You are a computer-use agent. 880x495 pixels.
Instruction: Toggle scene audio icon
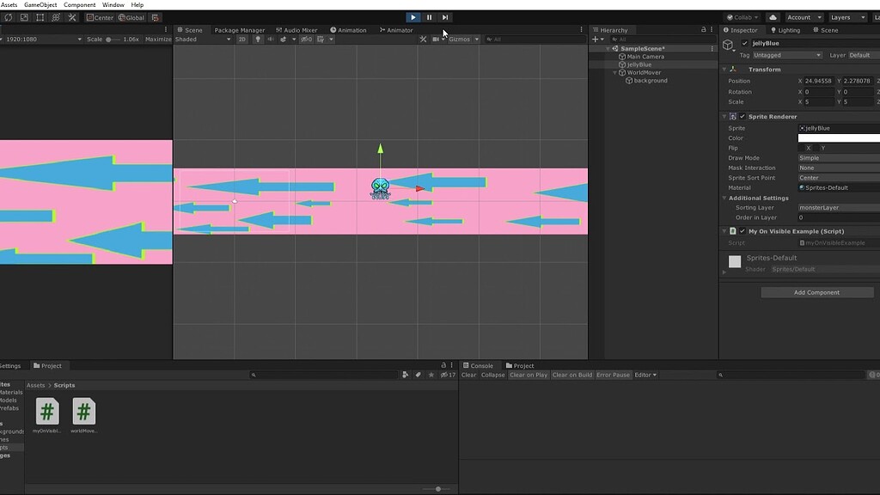coord(270,39)
